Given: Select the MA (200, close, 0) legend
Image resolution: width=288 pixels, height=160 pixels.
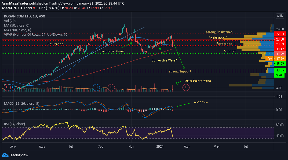Looking at the screenshot, I should (x=17, y=30).
